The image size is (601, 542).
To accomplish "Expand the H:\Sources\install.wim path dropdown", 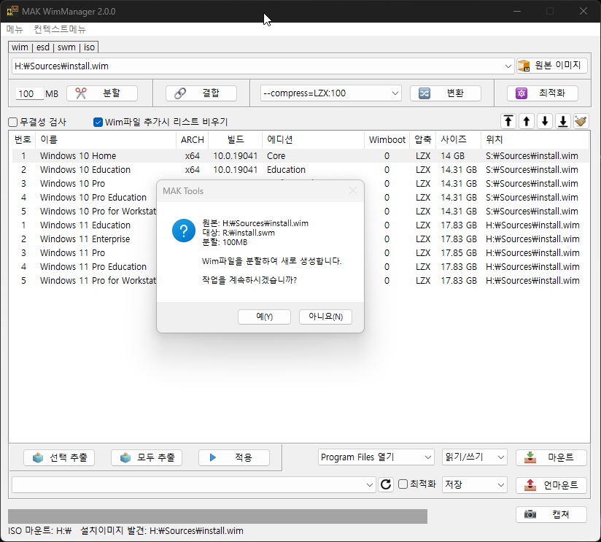I will point(508,66).
